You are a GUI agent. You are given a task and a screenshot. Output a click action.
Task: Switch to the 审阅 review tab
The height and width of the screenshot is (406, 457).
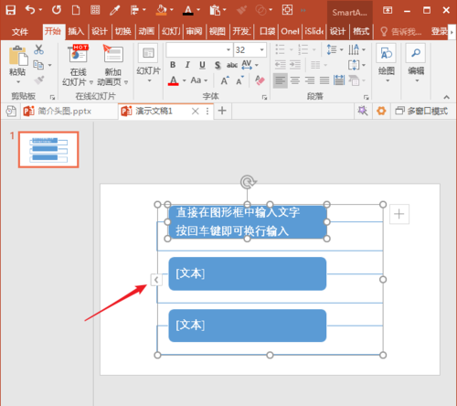tap(194, 31)
